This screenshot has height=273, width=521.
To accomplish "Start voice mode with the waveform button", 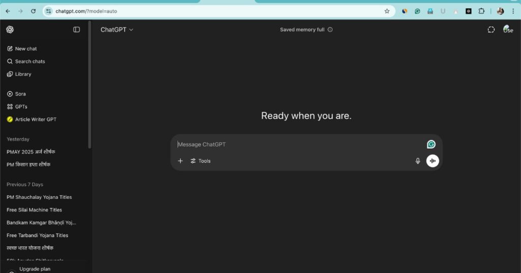I will pos(432,161).
